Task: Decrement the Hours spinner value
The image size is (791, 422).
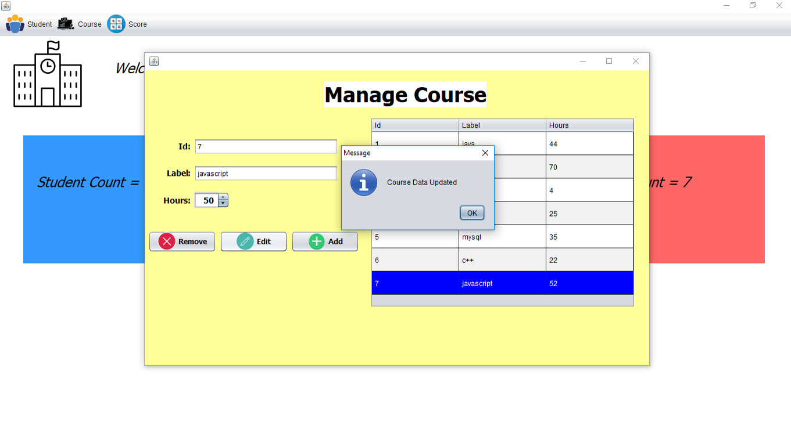Action: tap(223, 203)
